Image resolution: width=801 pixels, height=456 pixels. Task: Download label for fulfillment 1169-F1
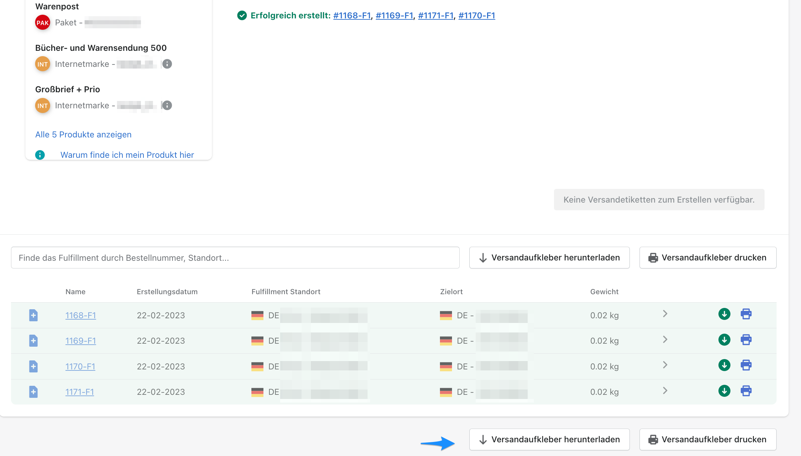point(724,340)
